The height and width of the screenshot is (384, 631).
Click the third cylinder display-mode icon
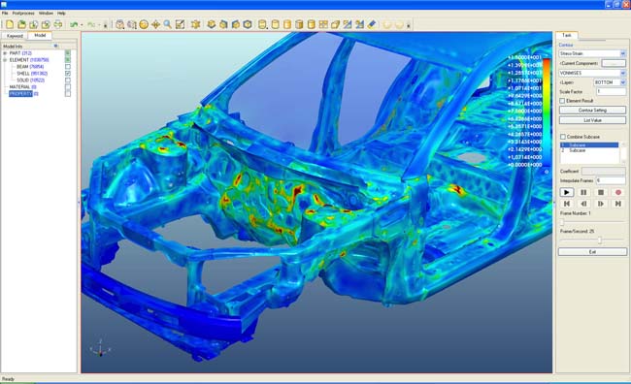(x=287, y=25)
